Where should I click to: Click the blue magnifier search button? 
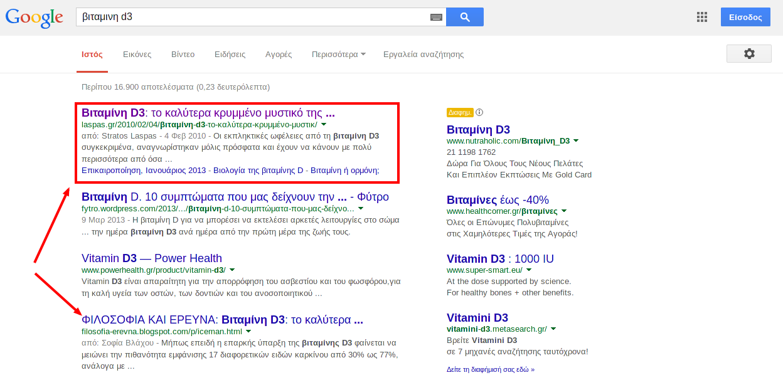pyautogui.click(x=465, y=17)
